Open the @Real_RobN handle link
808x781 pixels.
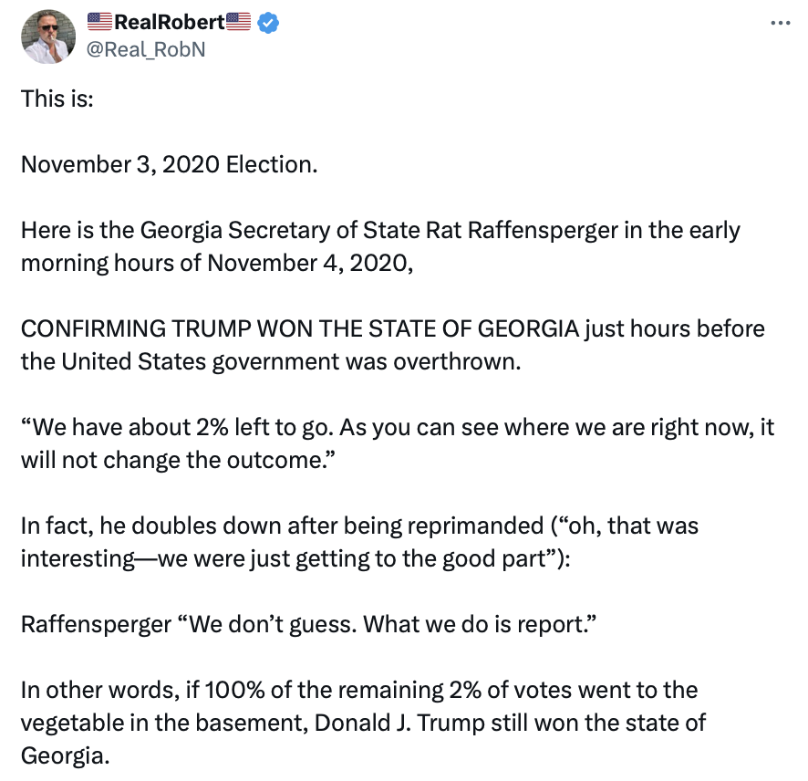(x=145, y=49)
